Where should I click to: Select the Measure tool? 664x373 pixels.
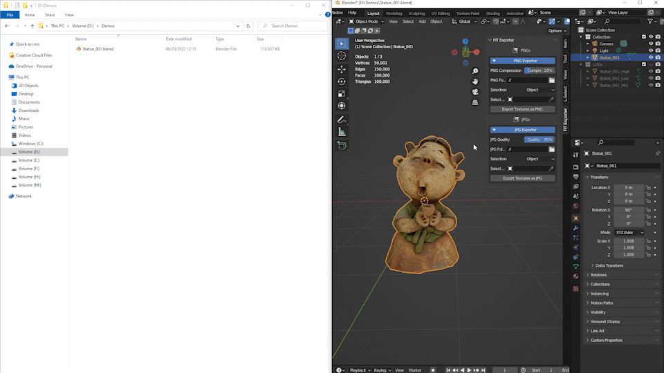[x=342, y=133]
